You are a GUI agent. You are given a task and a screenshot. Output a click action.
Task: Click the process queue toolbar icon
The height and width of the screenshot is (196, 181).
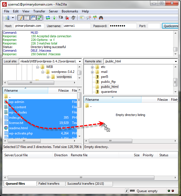54,18
